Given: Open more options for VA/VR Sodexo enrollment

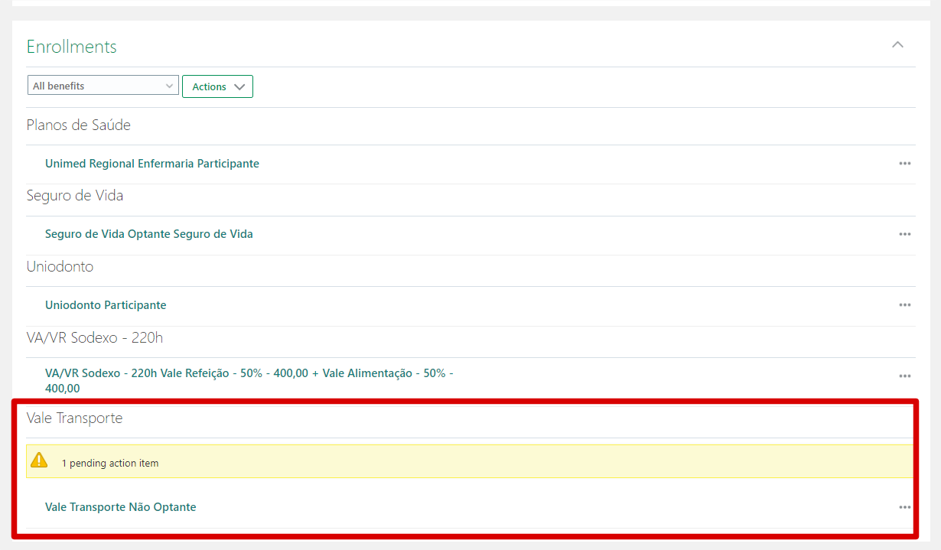Looking at the screenshot, I should (x=905, y=376).
